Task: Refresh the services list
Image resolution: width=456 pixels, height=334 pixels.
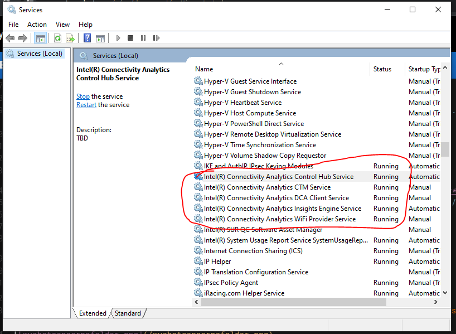Action: (x=58, y=38)
